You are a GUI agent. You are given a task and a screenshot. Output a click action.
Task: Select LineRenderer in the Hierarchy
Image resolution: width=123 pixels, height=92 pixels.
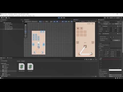(x=9, y=29)
